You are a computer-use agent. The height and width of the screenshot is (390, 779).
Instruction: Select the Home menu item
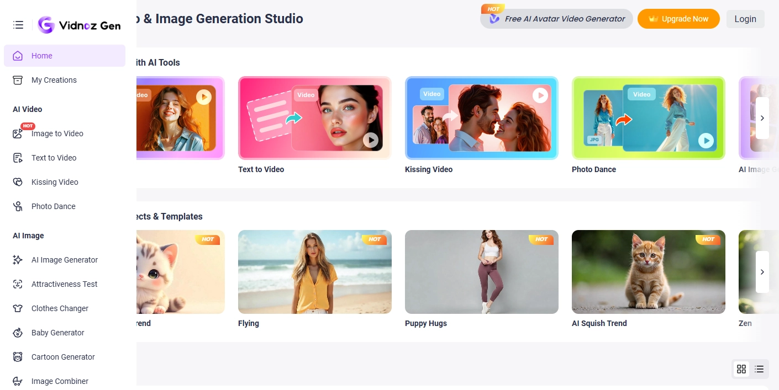pos(42,56)
